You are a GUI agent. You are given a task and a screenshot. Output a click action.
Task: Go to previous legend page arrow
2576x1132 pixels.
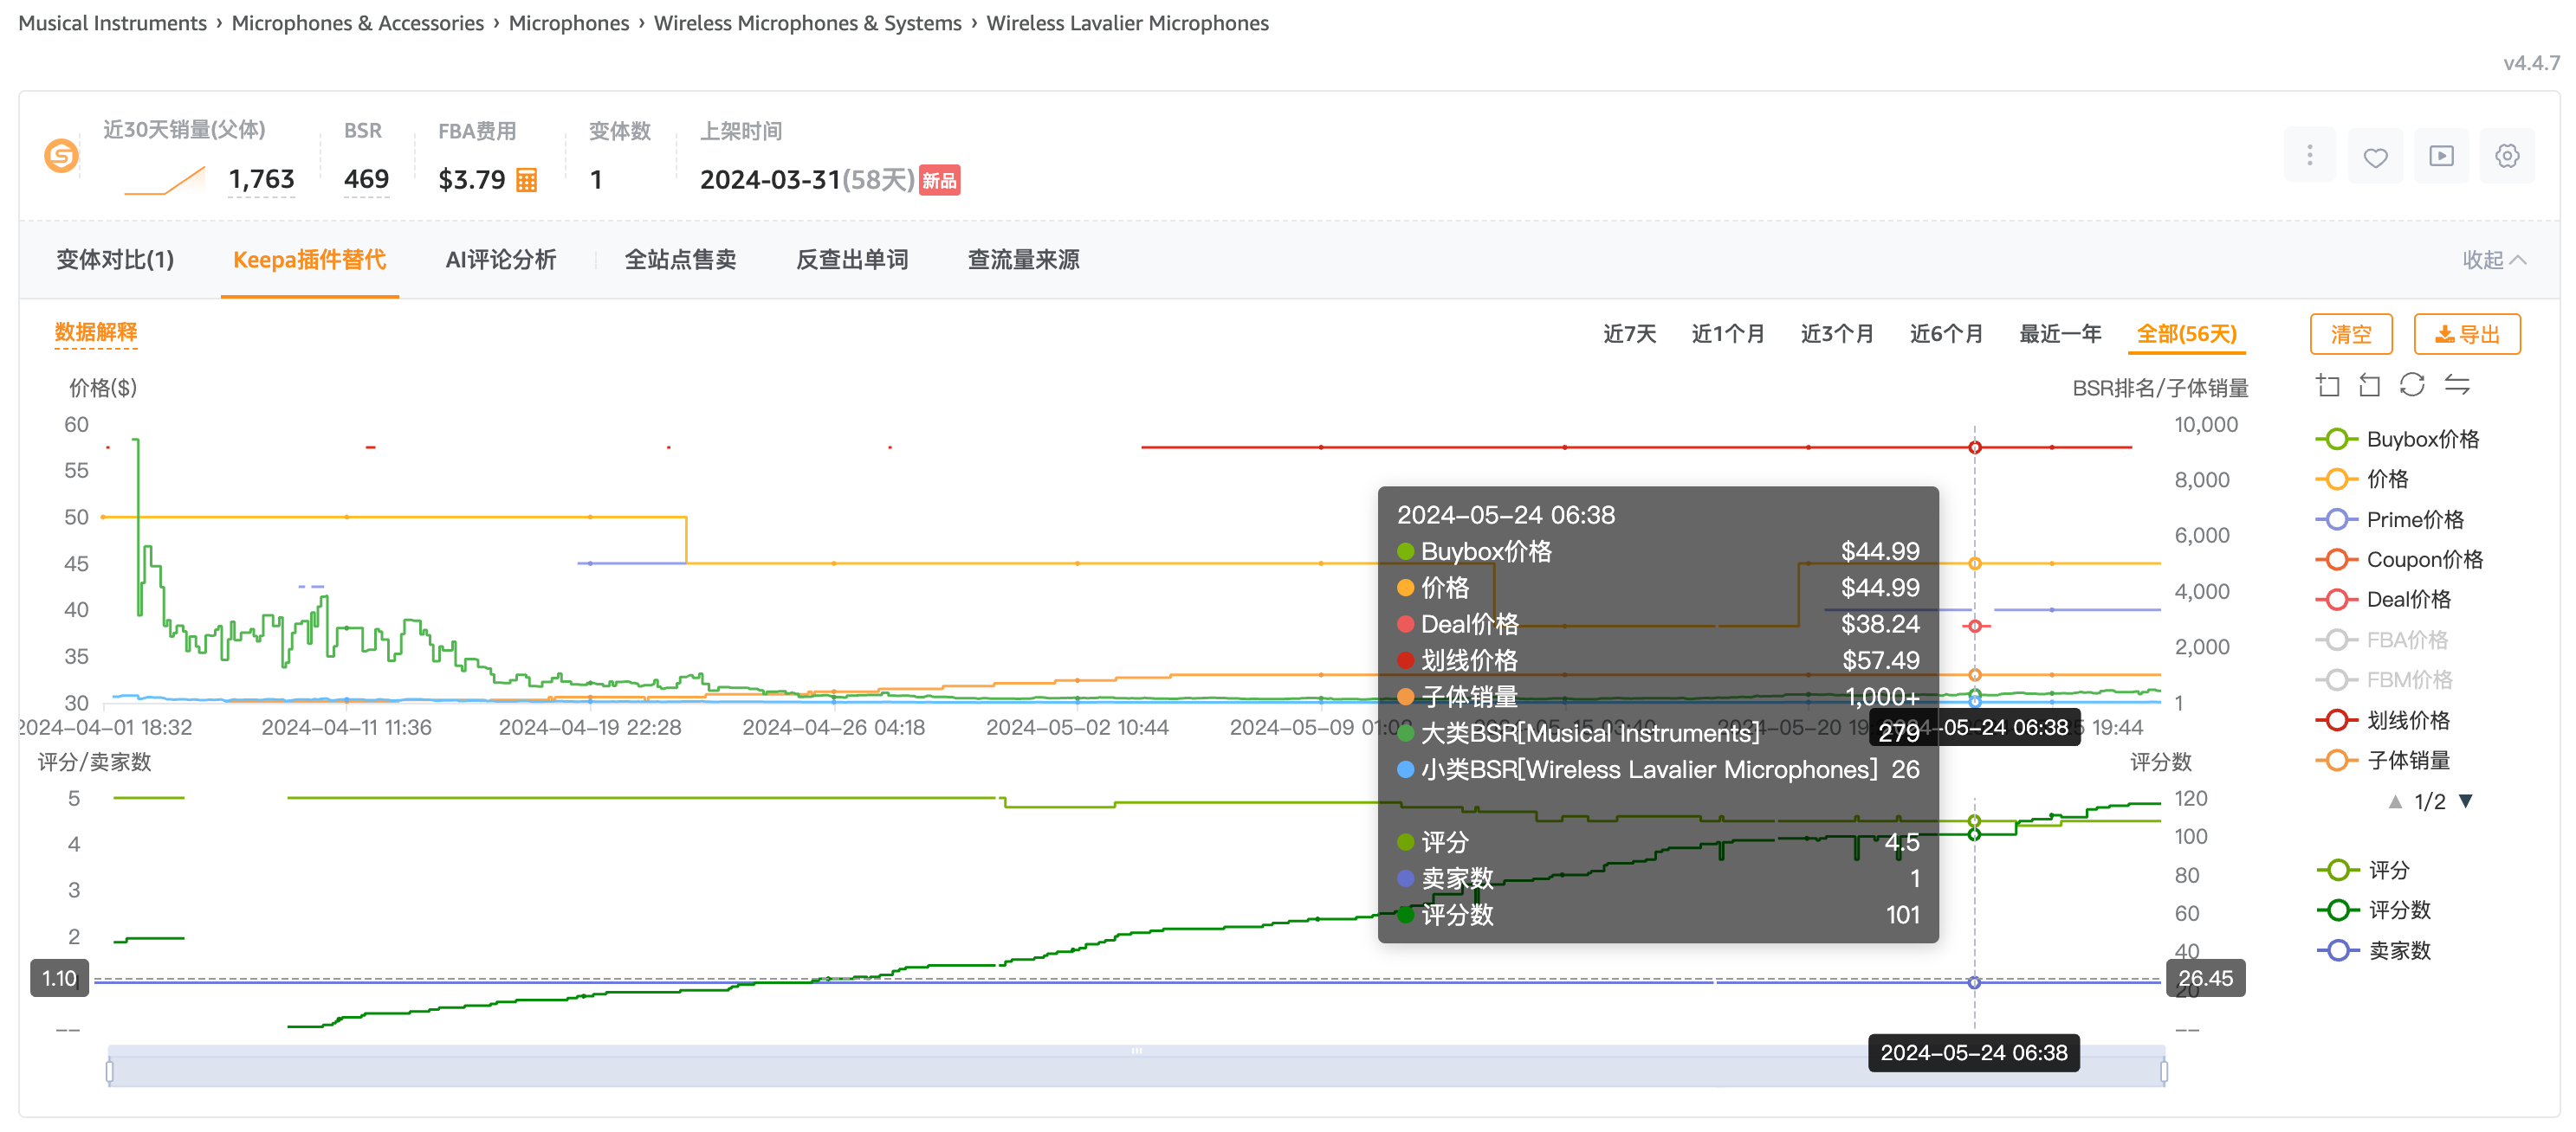pyautogui.click(x=2395, y=801)
